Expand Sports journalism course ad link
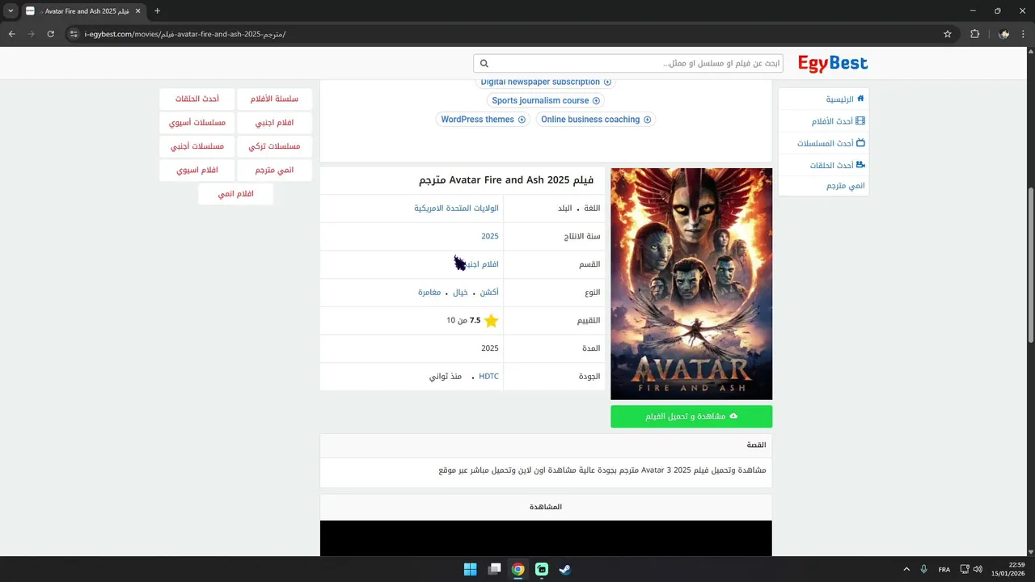 click(x=546, y=100)
